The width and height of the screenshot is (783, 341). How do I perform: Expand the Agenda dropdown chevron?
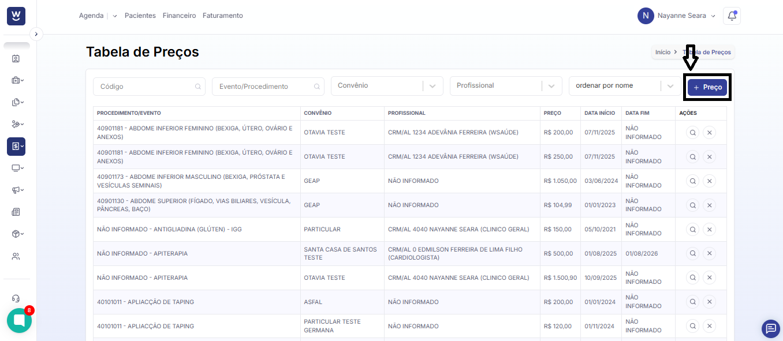point(115,16)
